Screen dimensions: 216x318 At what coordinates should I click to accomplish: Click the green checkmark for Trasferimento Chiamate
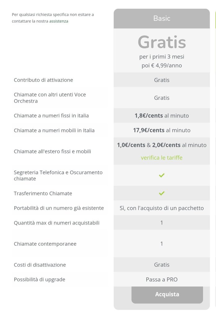coord(162,193)
